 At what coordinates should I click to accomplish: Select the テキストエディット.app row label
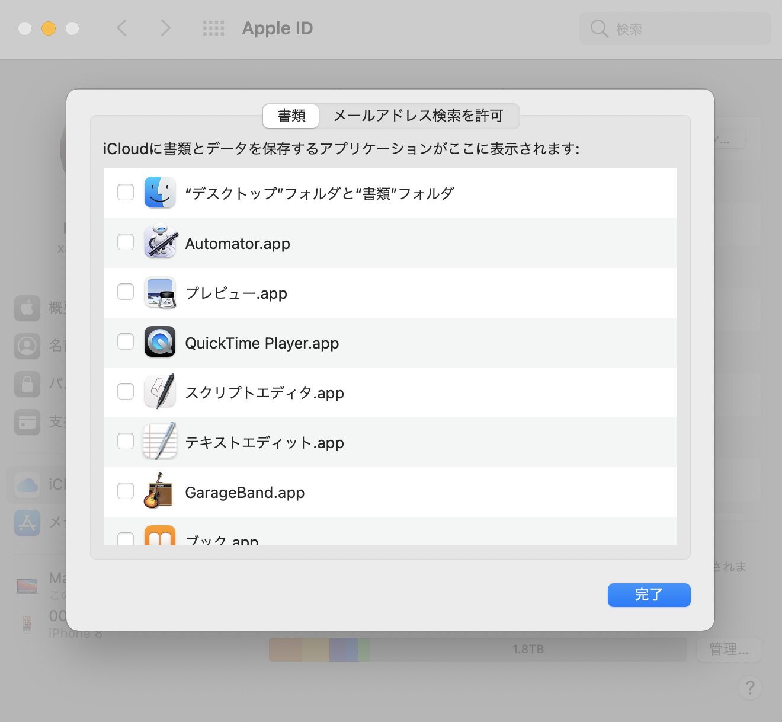265,443
